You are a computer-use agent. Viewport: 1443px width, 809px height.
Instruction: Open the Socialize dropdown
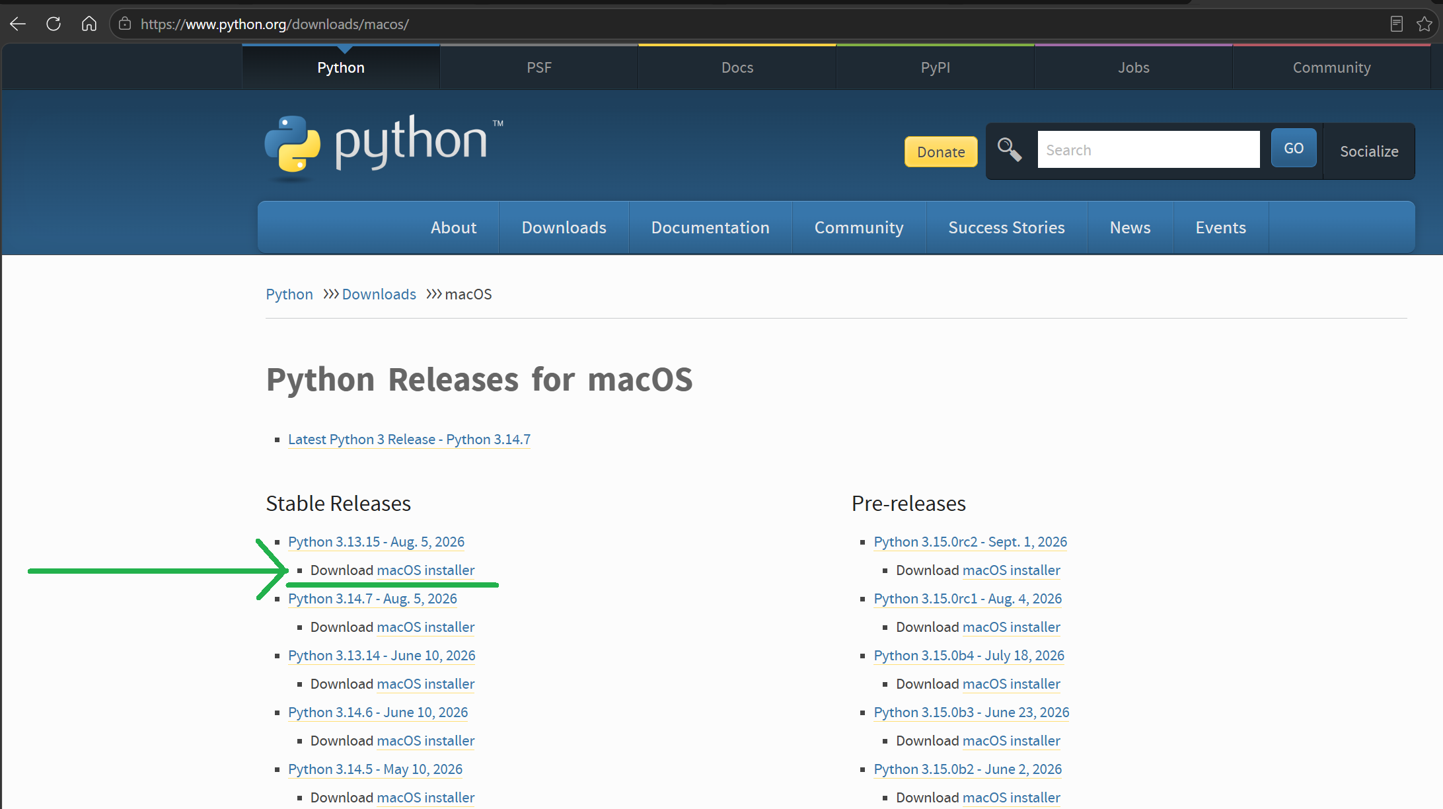(x=1369, y=151)
